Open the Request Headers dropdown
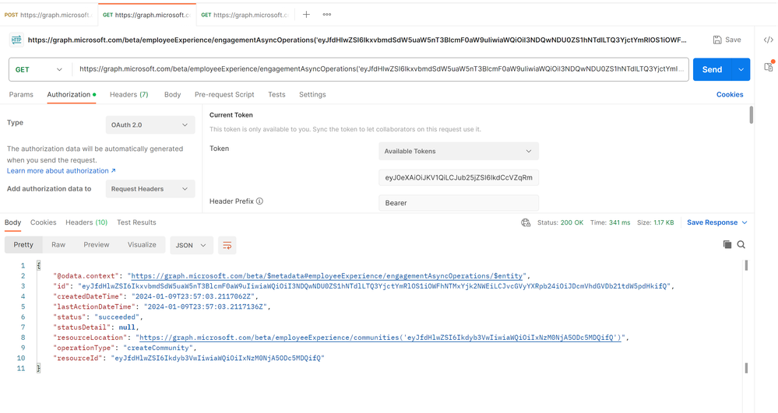 [150, 189]
